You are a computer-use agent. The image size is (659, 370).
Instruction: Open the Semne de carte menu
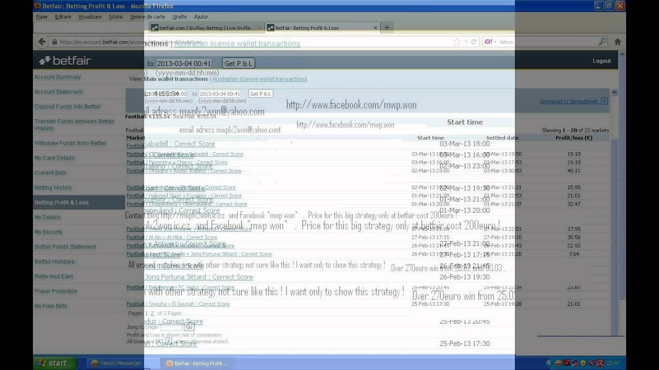coord(148,17)
